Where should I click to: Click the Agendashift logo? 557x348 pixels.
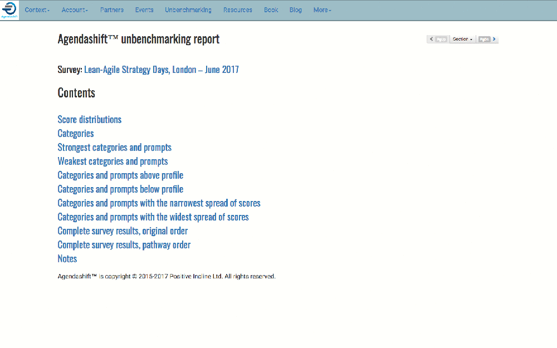tap(9, 9)
